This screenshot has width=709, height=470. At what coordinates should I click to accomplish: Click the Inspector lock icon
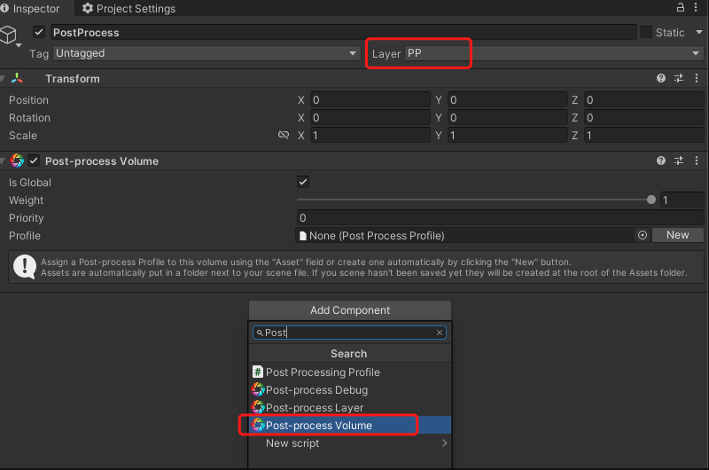681,8
